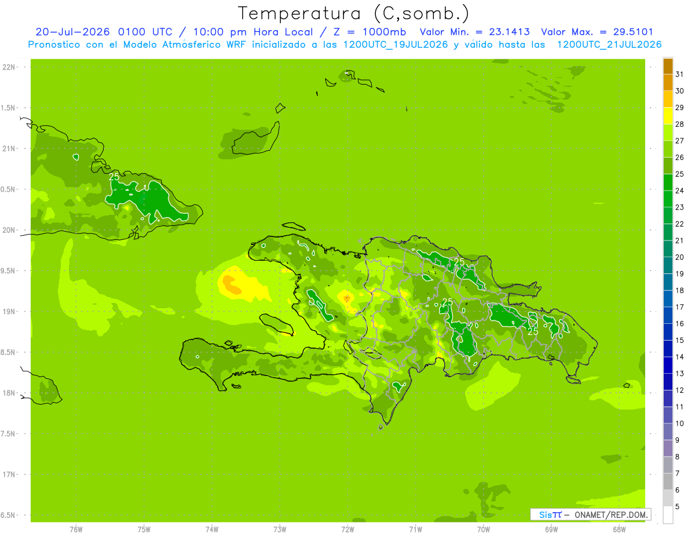
Task: Click the latitude axis label "6.5N"
Action: coord(9,515)
